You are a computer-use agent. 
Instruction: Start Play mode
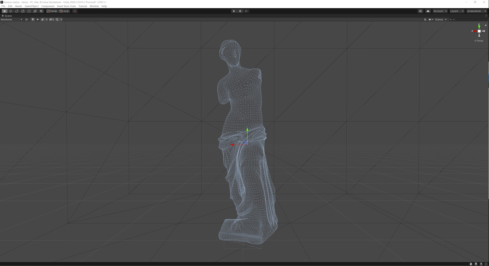[234, 11]
